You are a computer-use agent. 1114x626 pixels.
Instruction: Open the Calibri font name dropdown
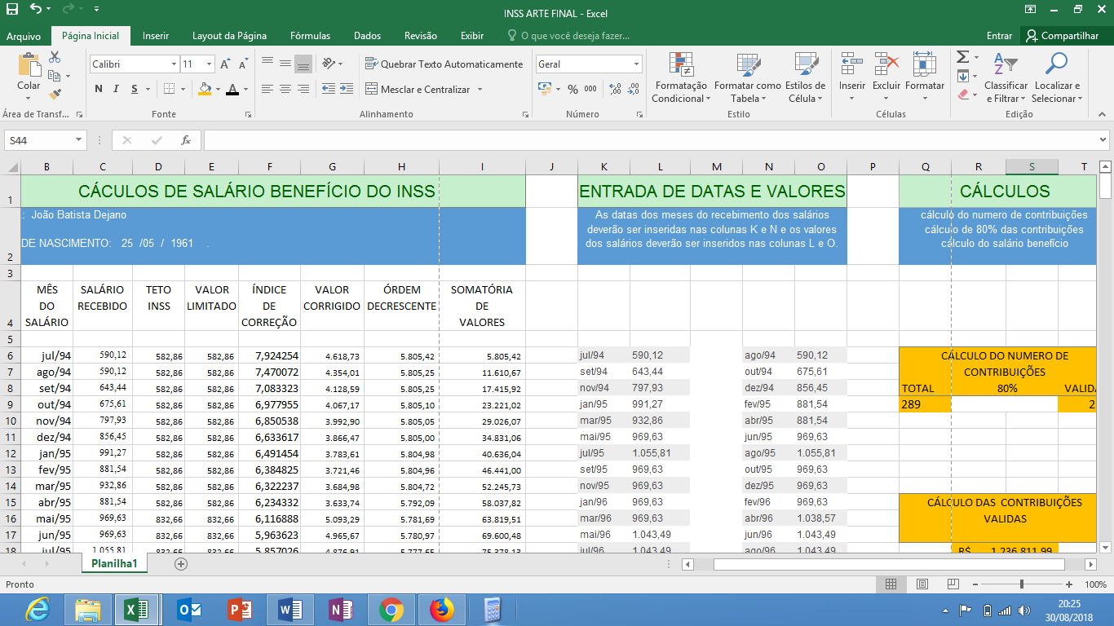click(174, 64)
